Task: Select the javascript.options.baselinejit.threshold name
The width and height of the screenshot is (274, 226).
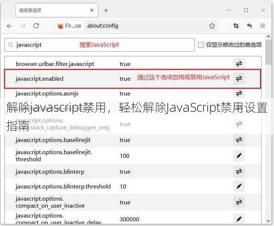Action: coord(54,156)
